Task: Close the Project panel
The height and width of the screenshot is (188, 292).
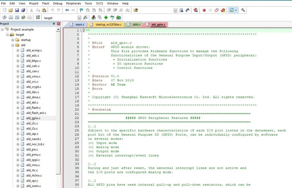Action: [x=58, y=24]
